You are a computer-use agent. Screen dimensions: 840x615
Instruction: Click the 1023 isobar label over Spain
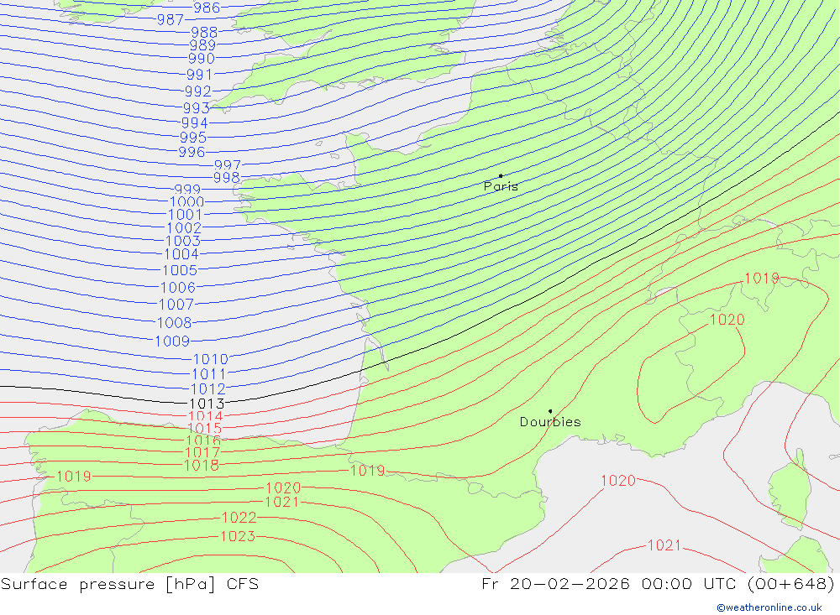tap(238, 536)
